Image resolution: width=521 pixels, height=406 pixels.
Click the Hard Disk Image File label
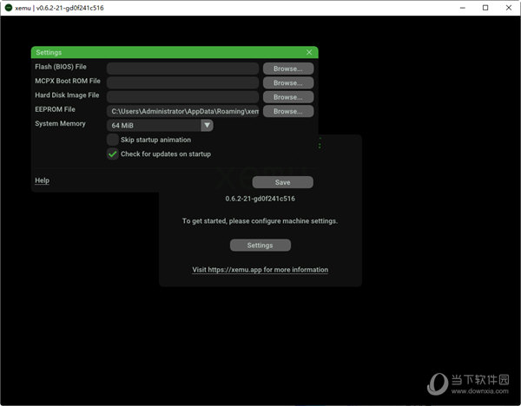pyautogui.click(x=67, y=95)
